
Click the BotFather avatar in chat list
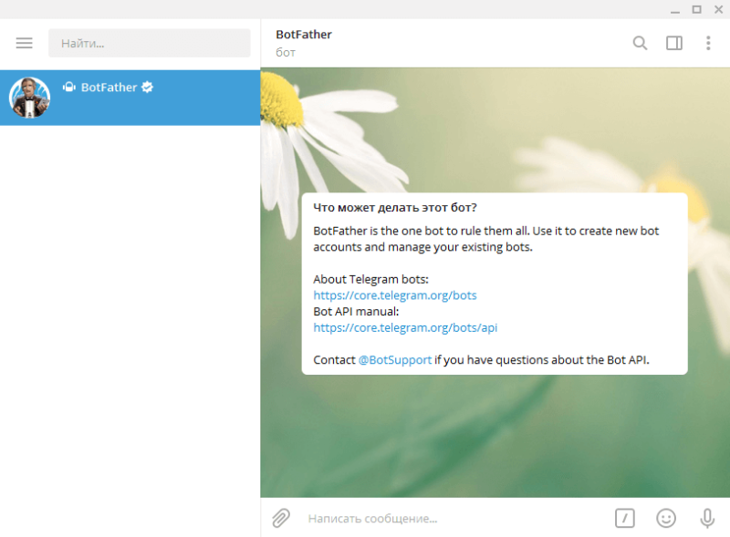coord(30,98)
